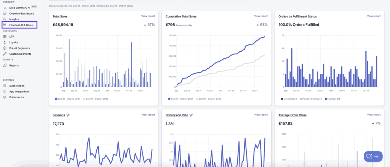The height and width of the screenshot is (167, 390).
Task: Open the LTV customers page
Action: pos(11,37)
